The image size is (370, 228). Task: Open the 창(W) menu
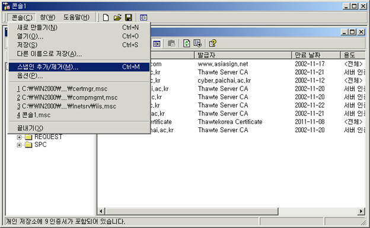pos(47,17)
